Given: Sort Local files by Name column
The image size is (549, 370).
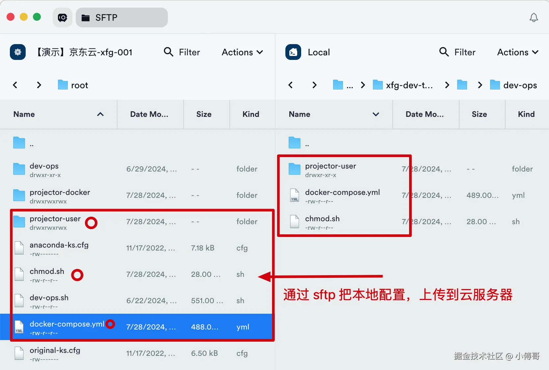Looking at the screenshot, I should point(334,114).
